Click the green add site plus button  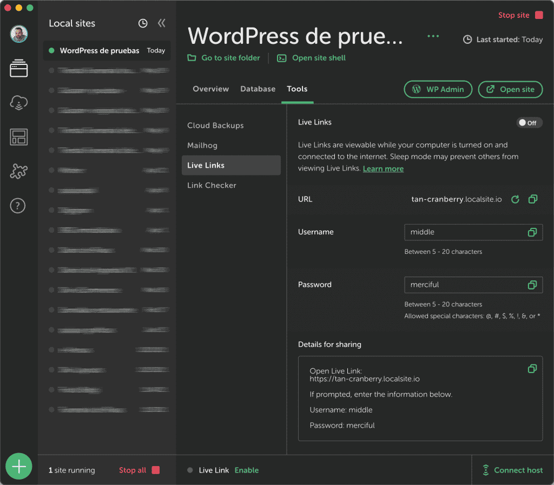pyautogui.click(x=19, y=466)
